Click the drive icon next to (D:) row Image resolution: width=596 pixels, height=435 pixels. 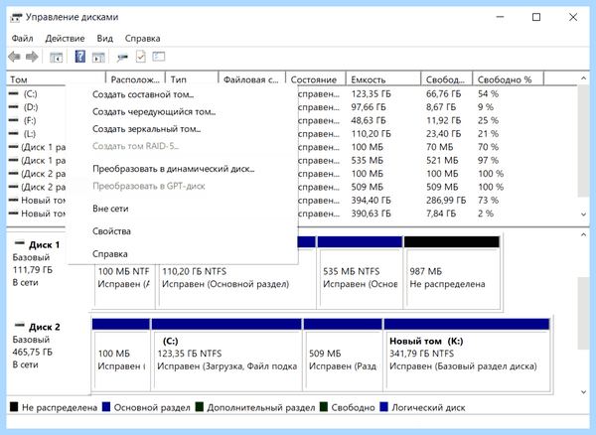[x=14, y=106]
